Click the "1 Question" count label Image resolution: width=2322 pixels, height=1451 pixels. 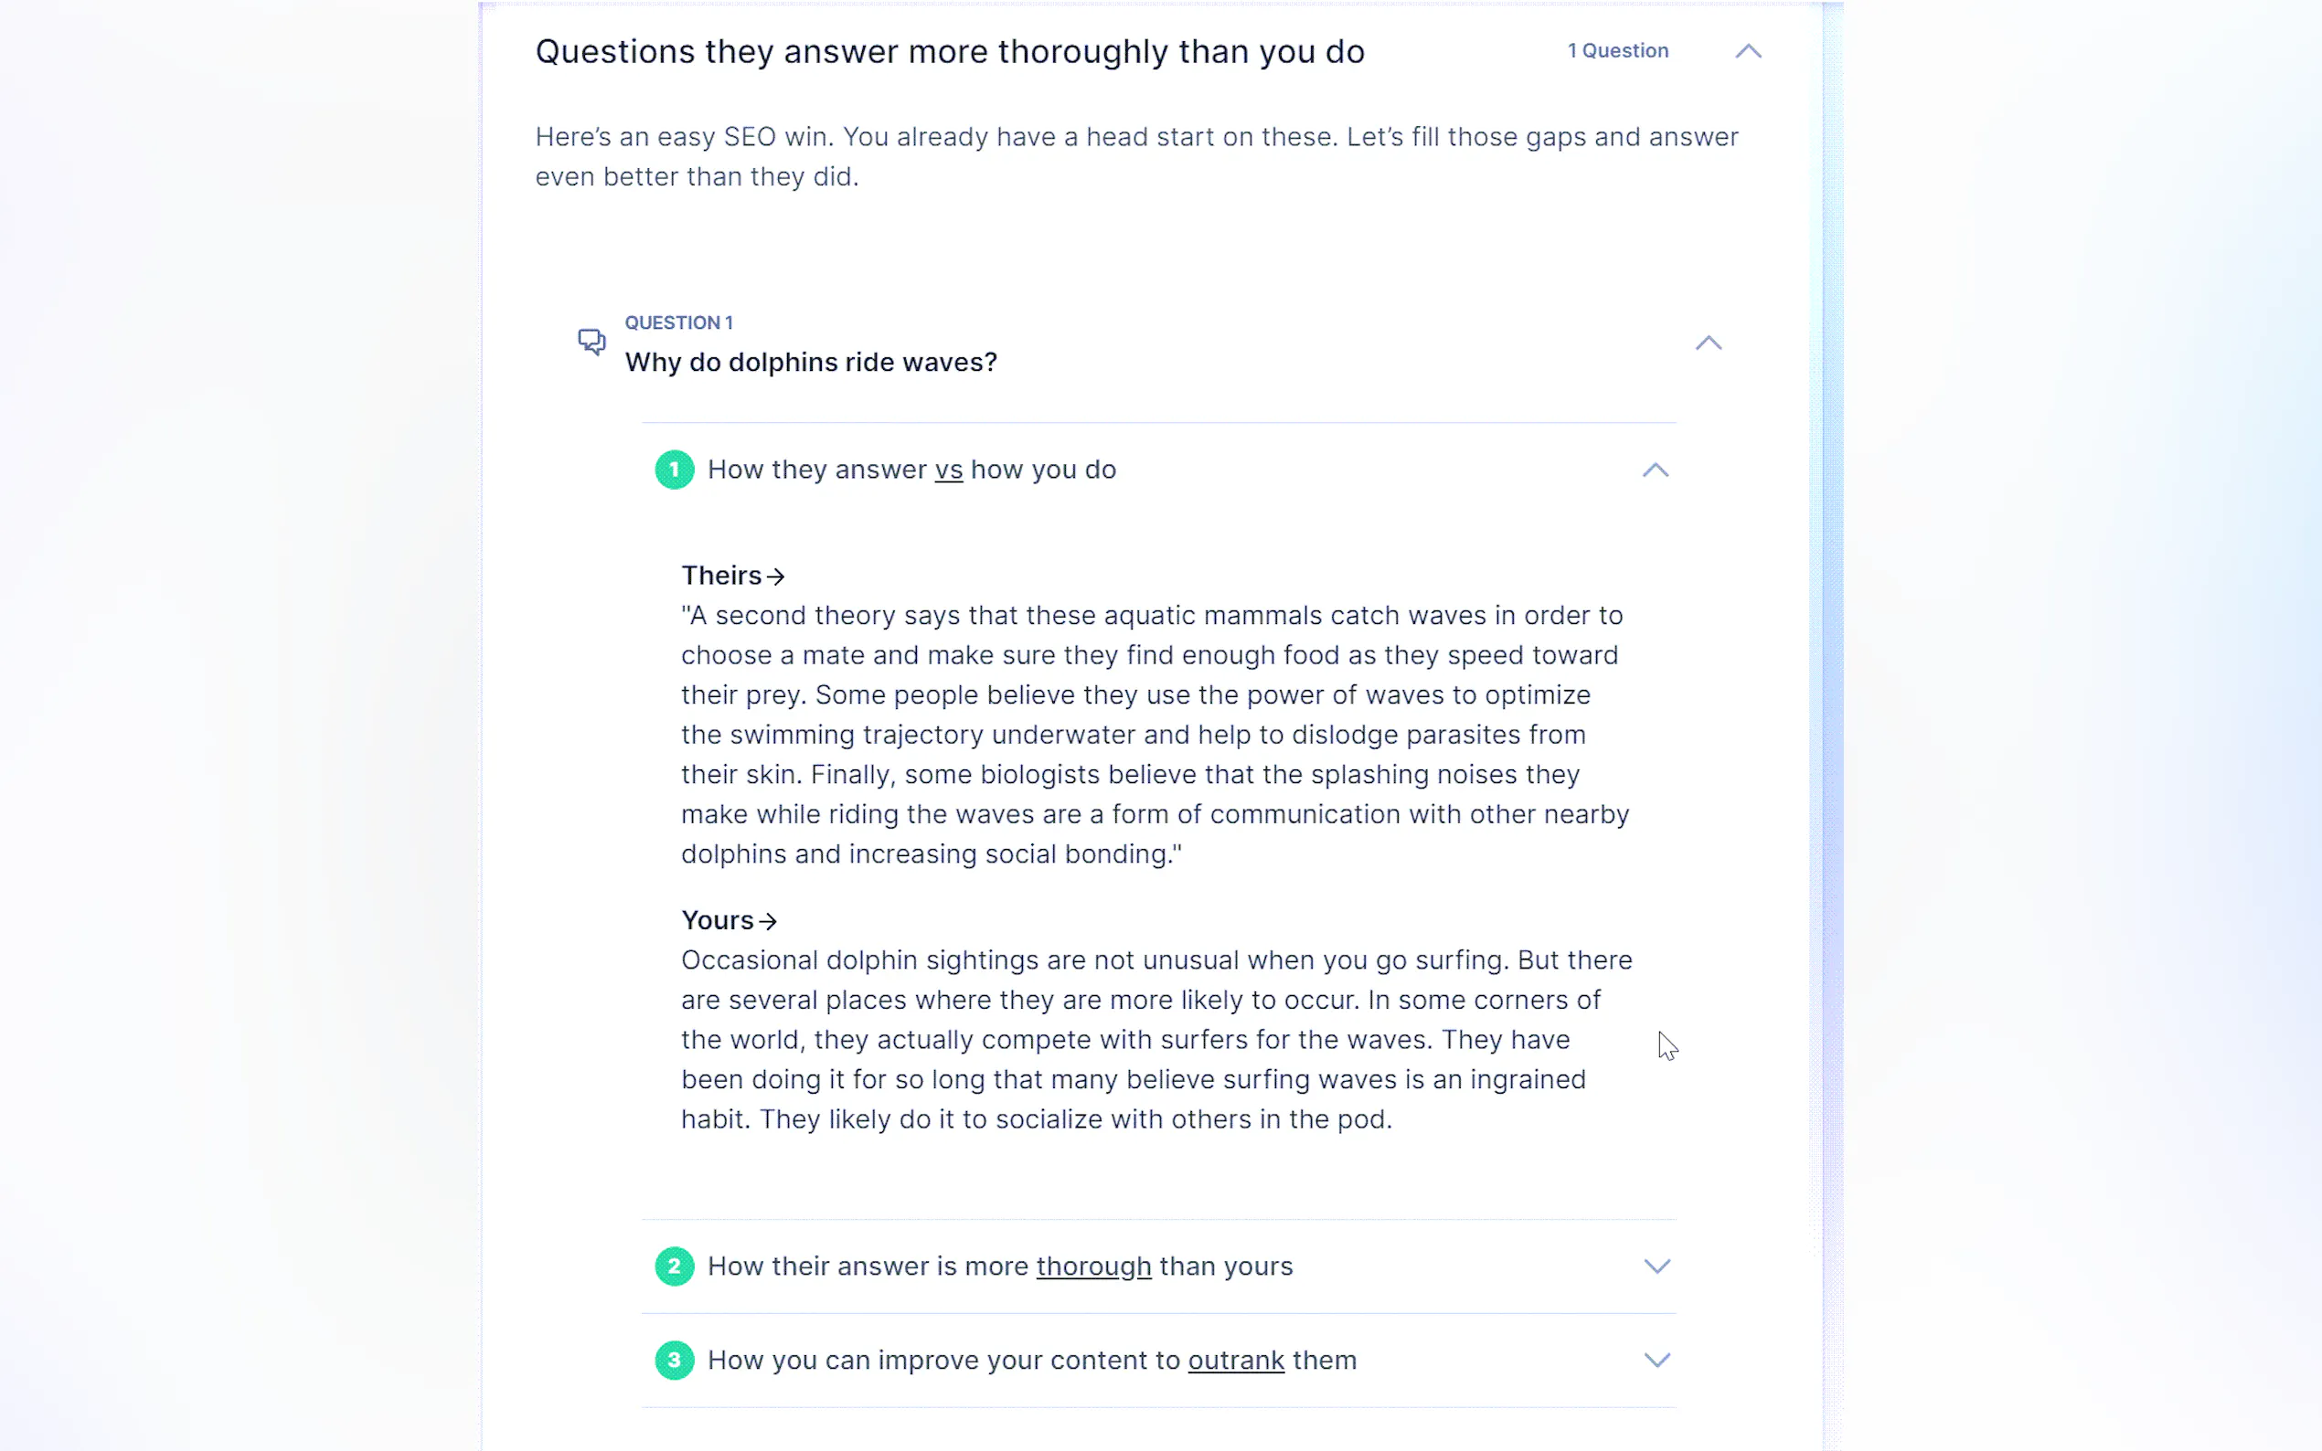tap(1617, 51)
